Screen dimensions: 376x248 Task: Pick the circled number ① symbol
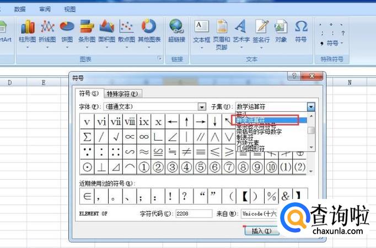(x=144, y=167)
